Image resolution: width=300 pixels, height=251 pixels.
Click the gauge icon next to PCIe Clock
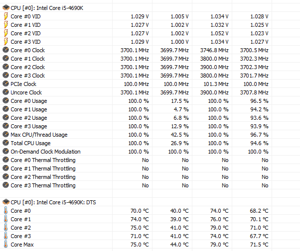[6, 84]
